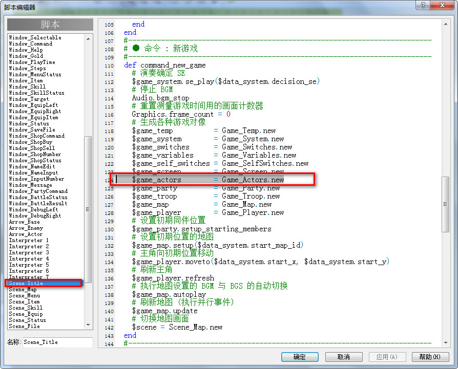Open Interpreter 5 script
This screenshot has width=458, height=369.
(29, 265)
